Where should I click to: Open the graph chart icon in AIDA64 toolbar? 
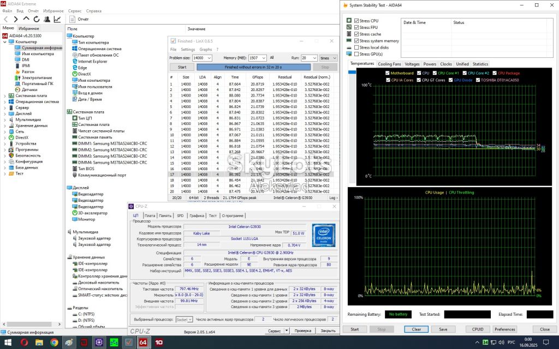click(x=57, y=19)
